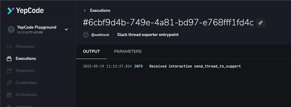Switch to the OUTPUT tab
Screen dimensions: 291x107
(x=91, y=51)
